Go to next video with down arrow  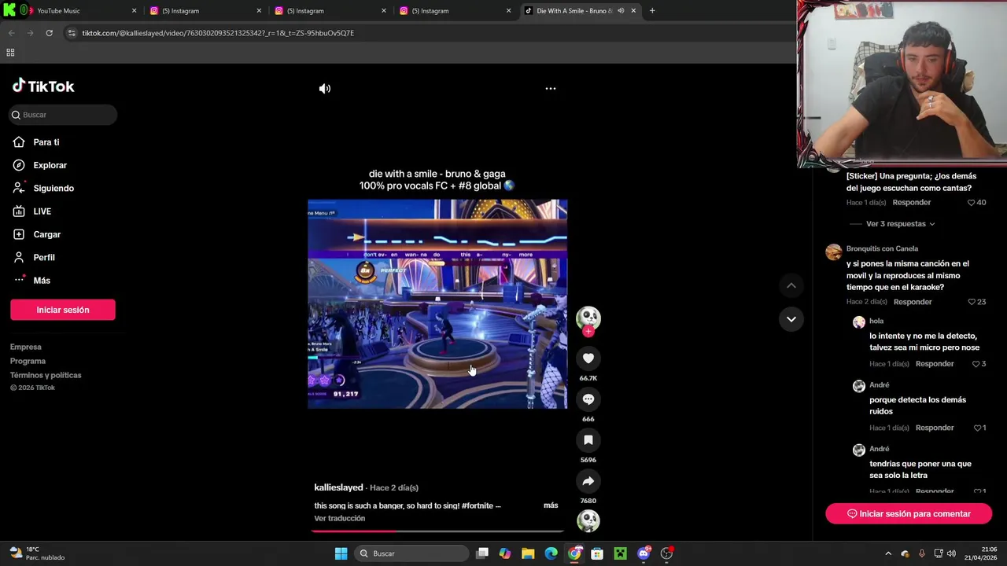(791, 319)
